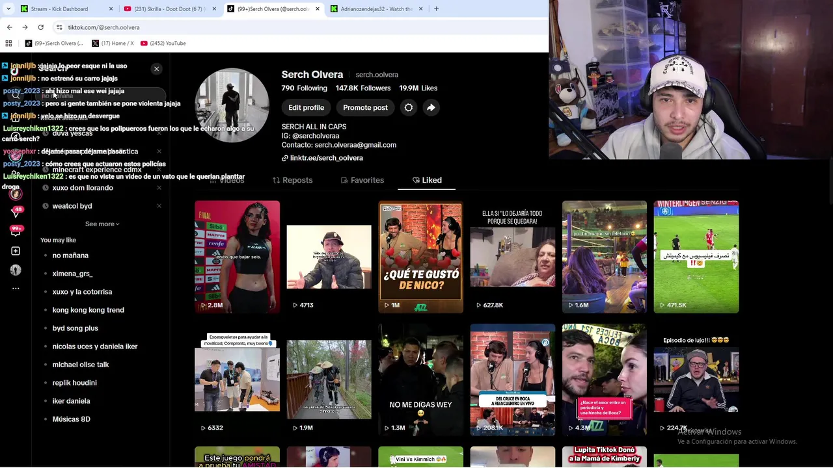Open the TikTok bookmark '(99+)Serch Olvera'

point(53,43)
